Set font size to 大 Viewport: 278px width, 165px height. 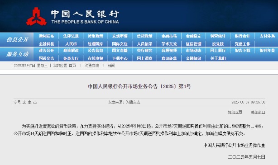[x=24, y=102]
